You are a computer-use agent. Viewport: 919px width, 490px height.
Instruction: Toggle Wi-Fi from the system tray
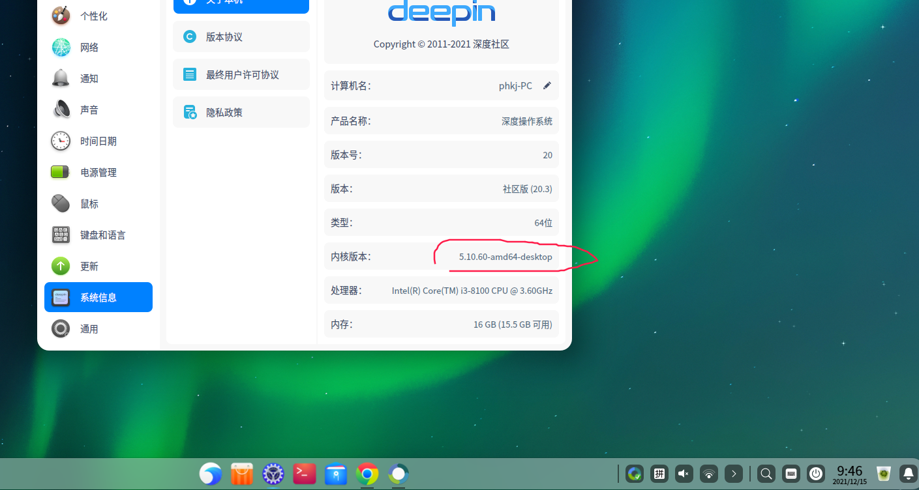[708, 474]
